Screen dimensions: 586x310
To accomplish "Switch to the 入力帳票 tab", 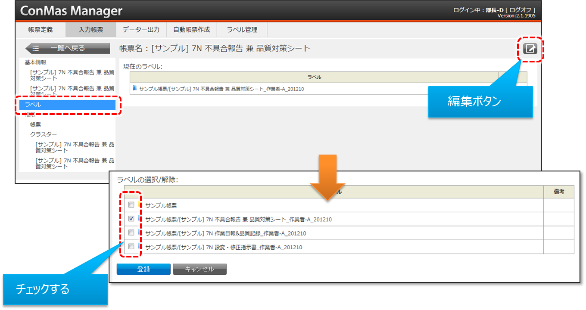I will tap(90, 30).
